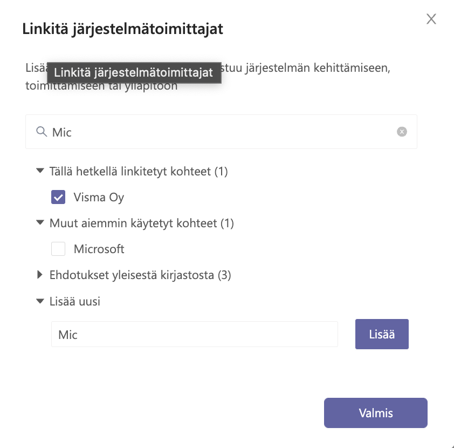Viewport: 454px width, 448px height.
Task: Check the Microsoft checkbox
Action: point(58,249)
